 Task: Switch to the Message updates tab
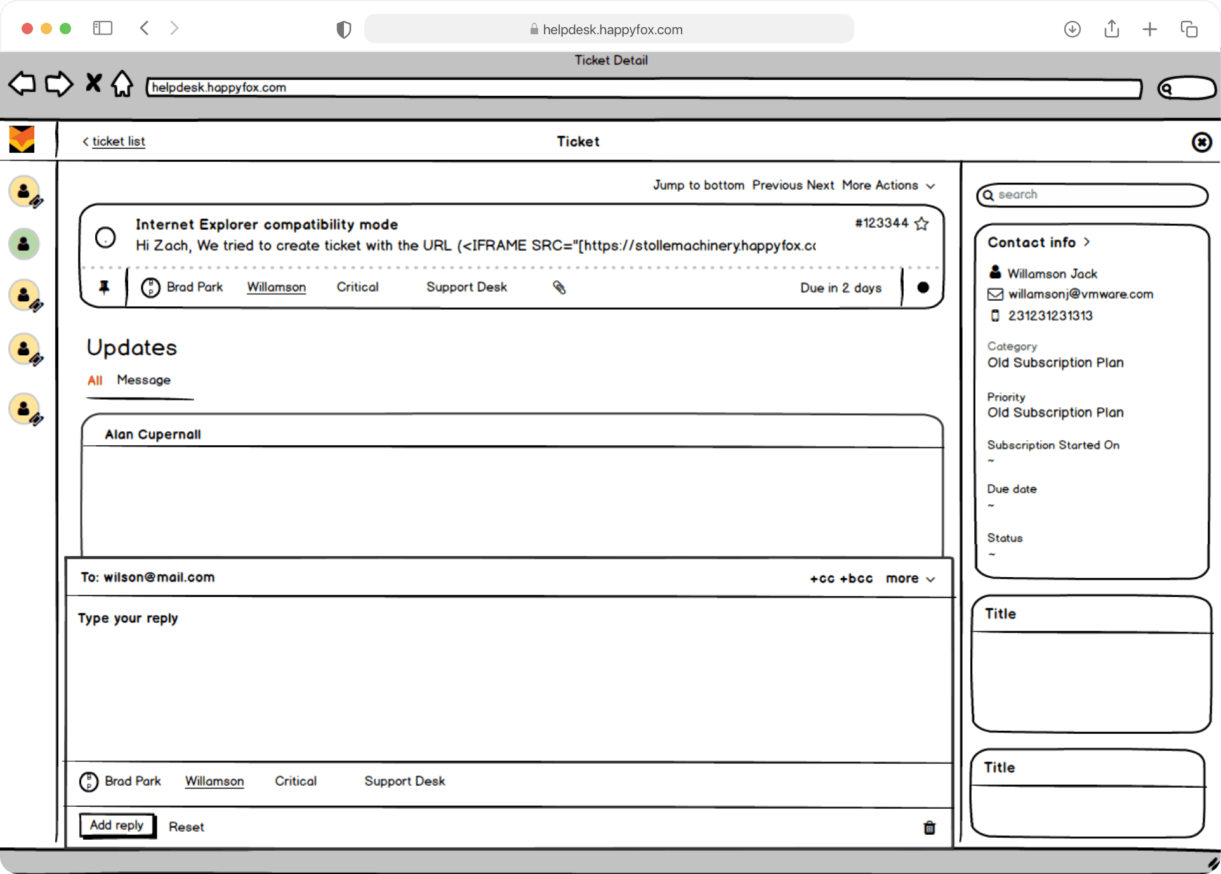[x=143, y=380]
